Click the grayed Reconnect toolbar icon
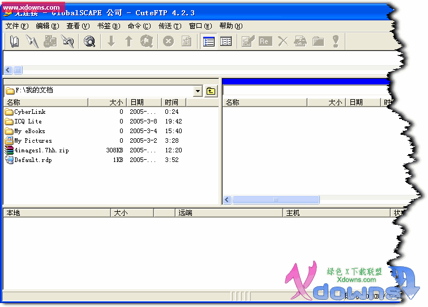 click(50, 41)
